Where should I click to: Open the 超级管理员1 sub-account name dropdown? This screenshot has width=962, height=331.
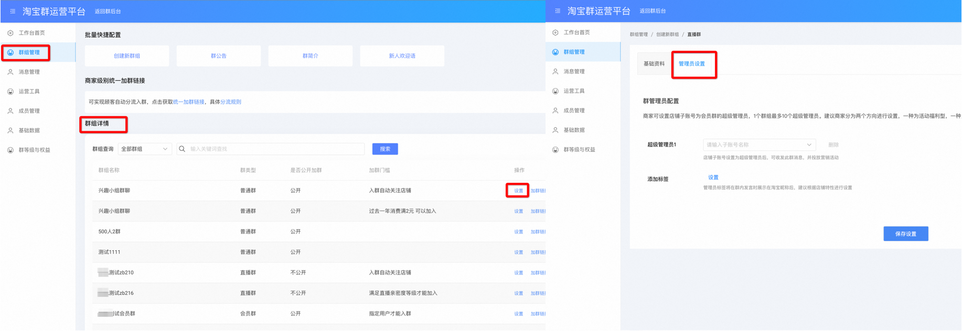[759, 145]
